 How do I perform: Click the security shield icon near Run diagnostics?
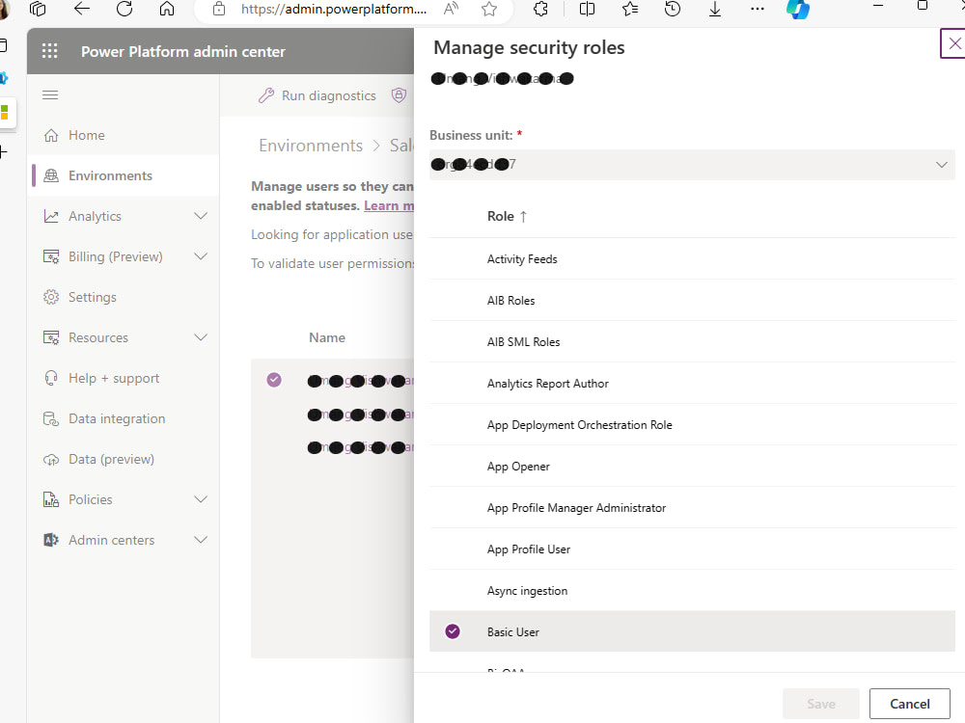(x=400, y=95)
